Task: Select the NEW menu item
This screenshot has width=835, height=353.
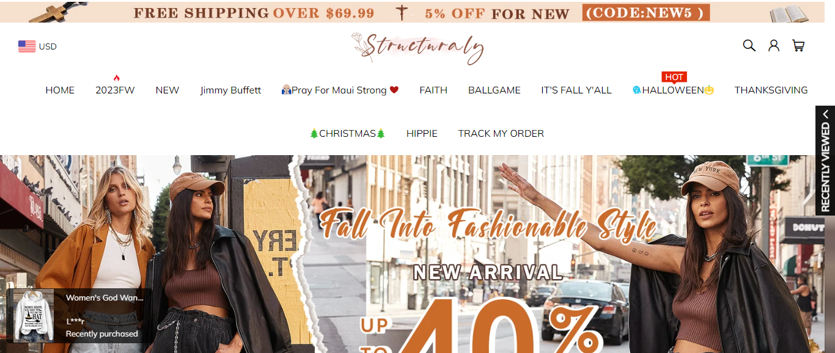Action: coord(167,90)
